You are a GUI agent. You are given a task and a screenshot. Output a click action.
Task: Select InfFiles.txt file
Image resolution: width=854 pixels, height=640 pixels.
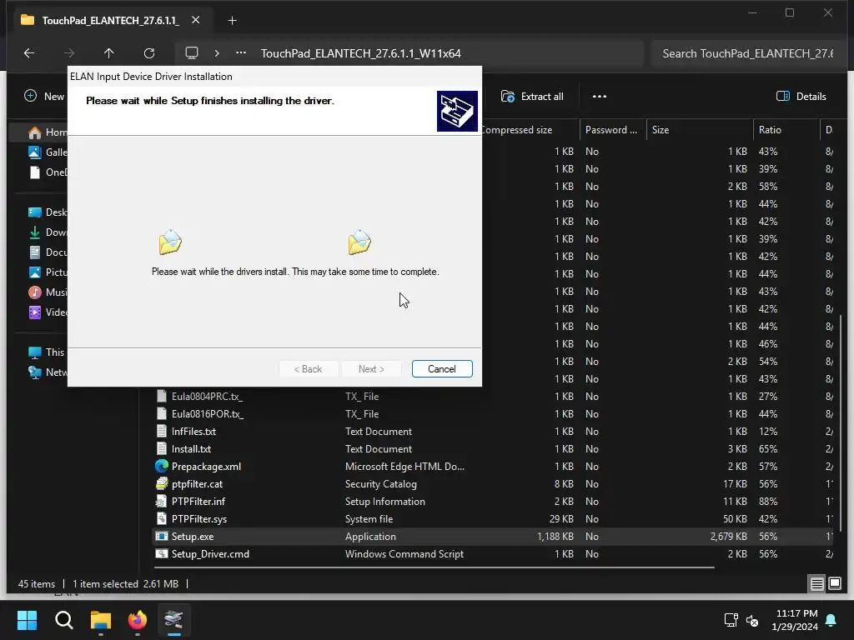pyautogui.click(x=193, y=432)
